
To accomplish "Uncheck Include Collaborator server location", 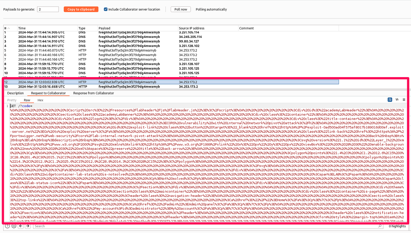I will (x=105, y=9).
